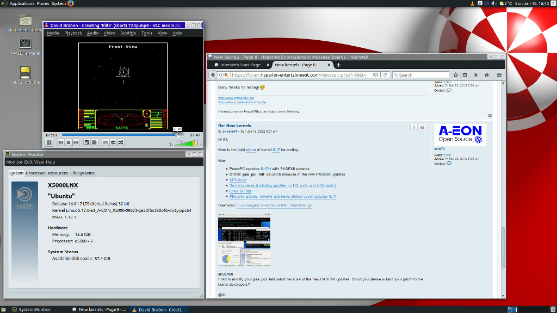Skip to previous media in VLC
Viewport: 557px width, 313px height.
pos(61,142)
